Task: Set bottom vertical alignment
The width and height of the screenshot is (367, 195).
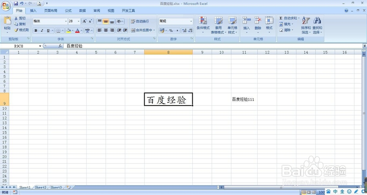Action: click(x=112, y=21)
